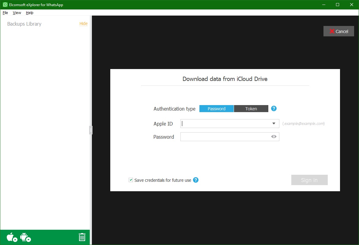This screenshot has height=245, width=359.
Task: Uncheck Save credentials for future use
Action: 131,180
